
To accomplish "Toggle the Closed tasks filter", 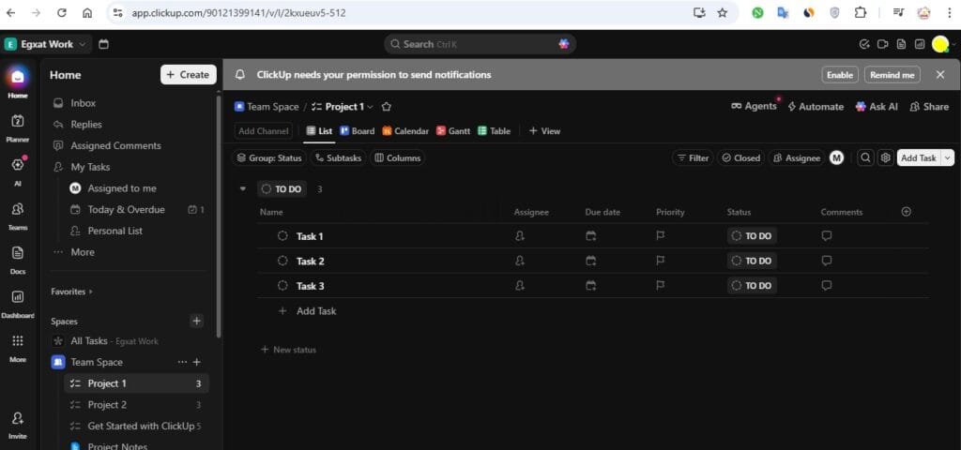I will [740, 158].
